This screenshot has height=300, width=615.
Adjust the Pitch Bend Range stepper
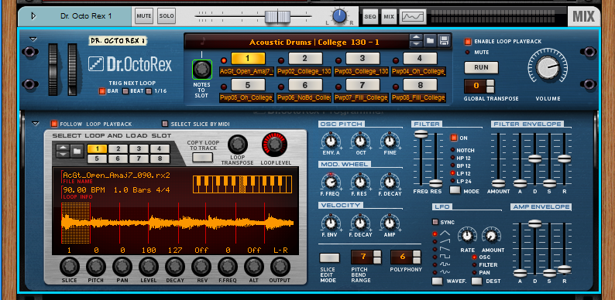tap(377, 257)
